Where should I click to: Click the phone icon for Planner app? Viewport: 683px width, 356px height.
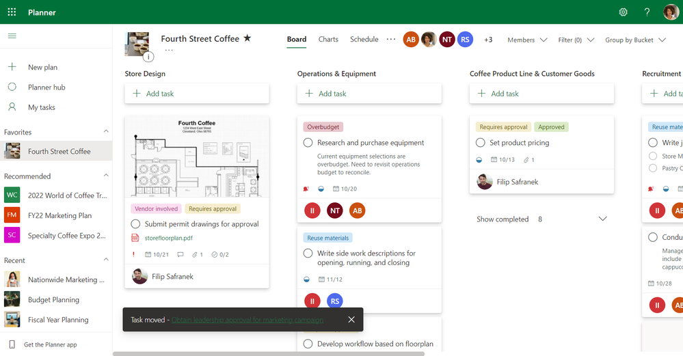pos(12,344)
